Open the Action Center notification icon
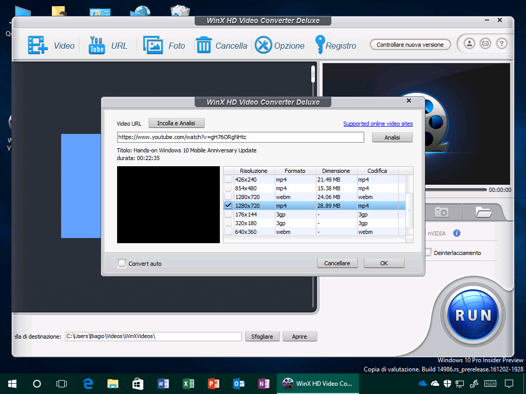 coord(509,384)
